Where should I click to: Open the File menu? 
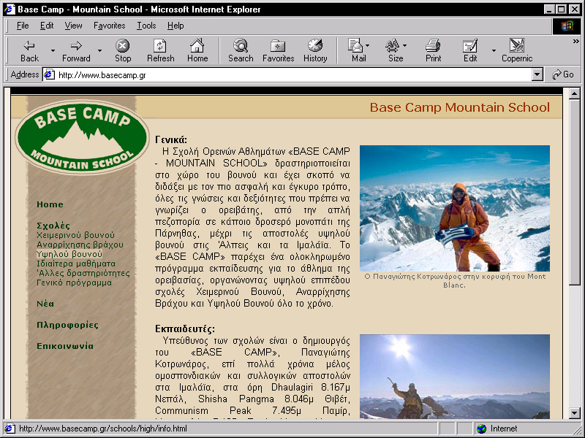(x=23, y=26)
